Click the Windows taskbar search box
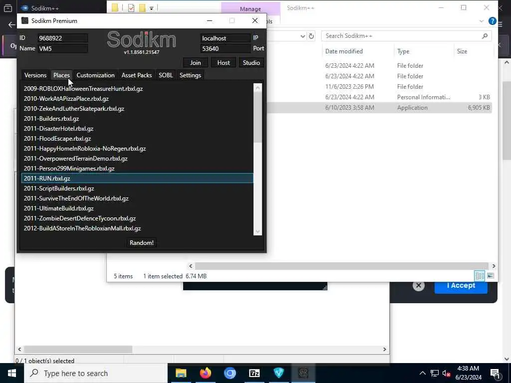The width and height of the screenshot is (511, 383). pyautogui.click(x=96, y=373)
